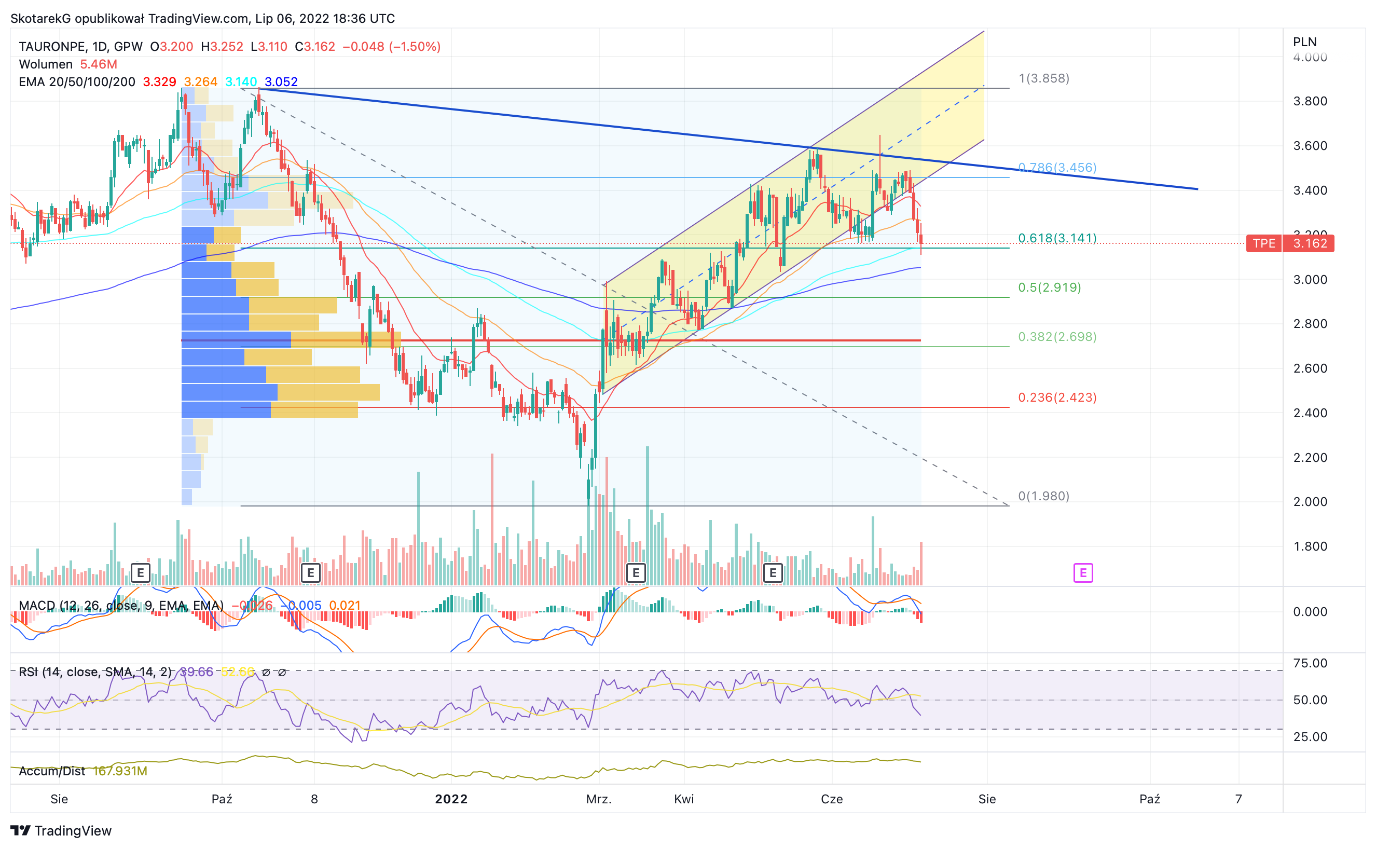Click the EMA 200 value 3.052
Image resolution: width=1376 pixels, height=849 pixels.
[x=281, y=82]
